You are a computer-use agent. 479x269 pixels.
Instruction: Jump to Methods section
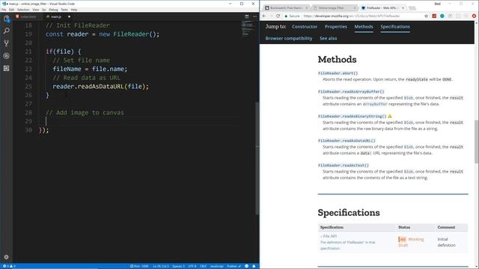pyautogui.click(x=364, y=27)
